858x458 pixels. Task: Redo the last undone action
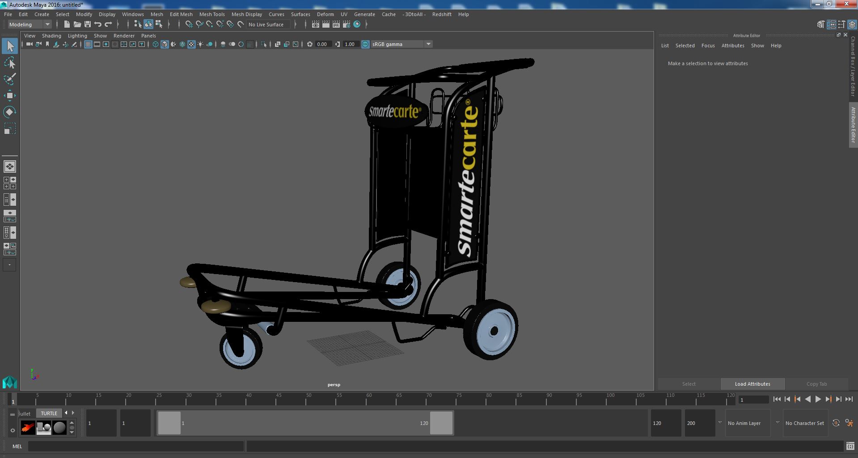[x=108, y=25]
